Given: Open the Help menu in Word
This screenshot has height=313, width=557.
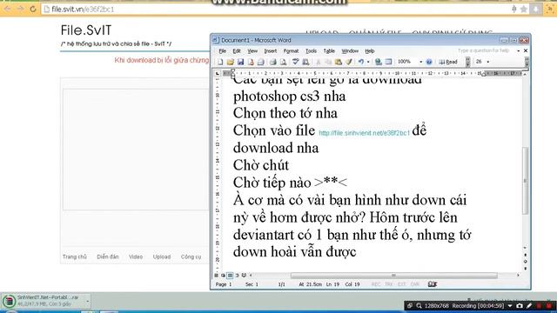Looking at the screenshot, I should coord(369,51).
